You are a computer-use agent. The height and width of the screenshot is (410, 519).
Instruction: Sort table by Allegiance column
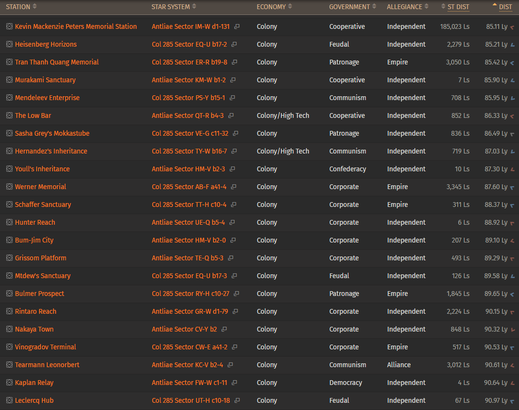408,7
